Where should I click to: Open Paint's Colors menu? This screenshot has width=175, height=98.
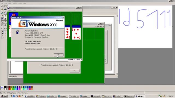[x=20, y=4]
